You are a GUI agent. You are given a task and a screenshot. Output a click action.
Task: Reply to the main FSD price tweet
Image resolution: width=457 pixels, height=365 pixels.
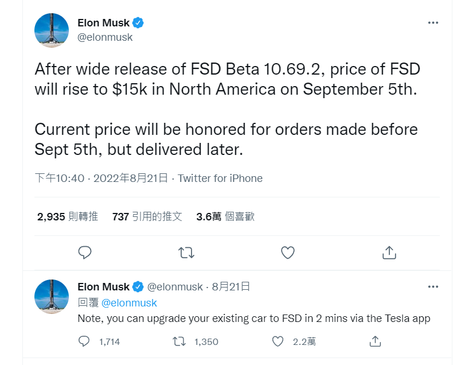click(85, 253)
